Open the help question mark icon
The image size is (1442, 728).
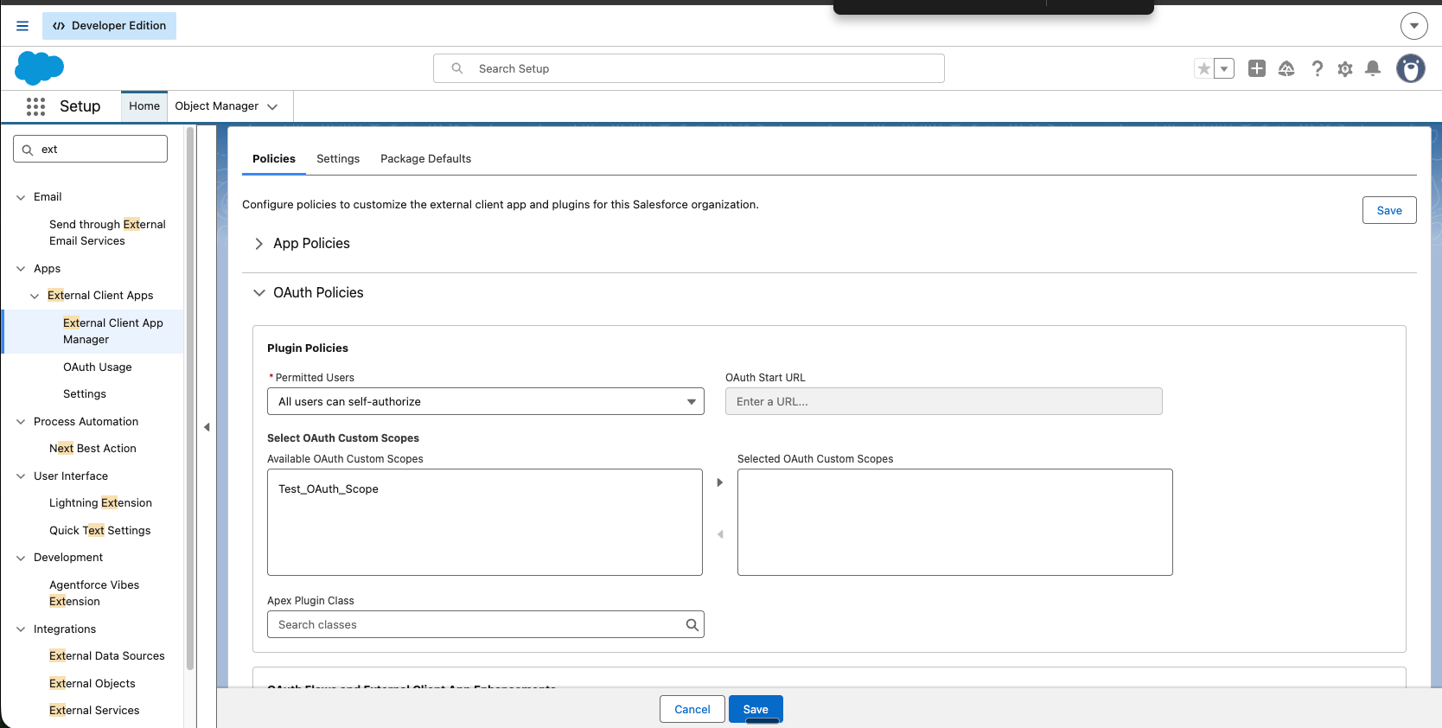1317,69
